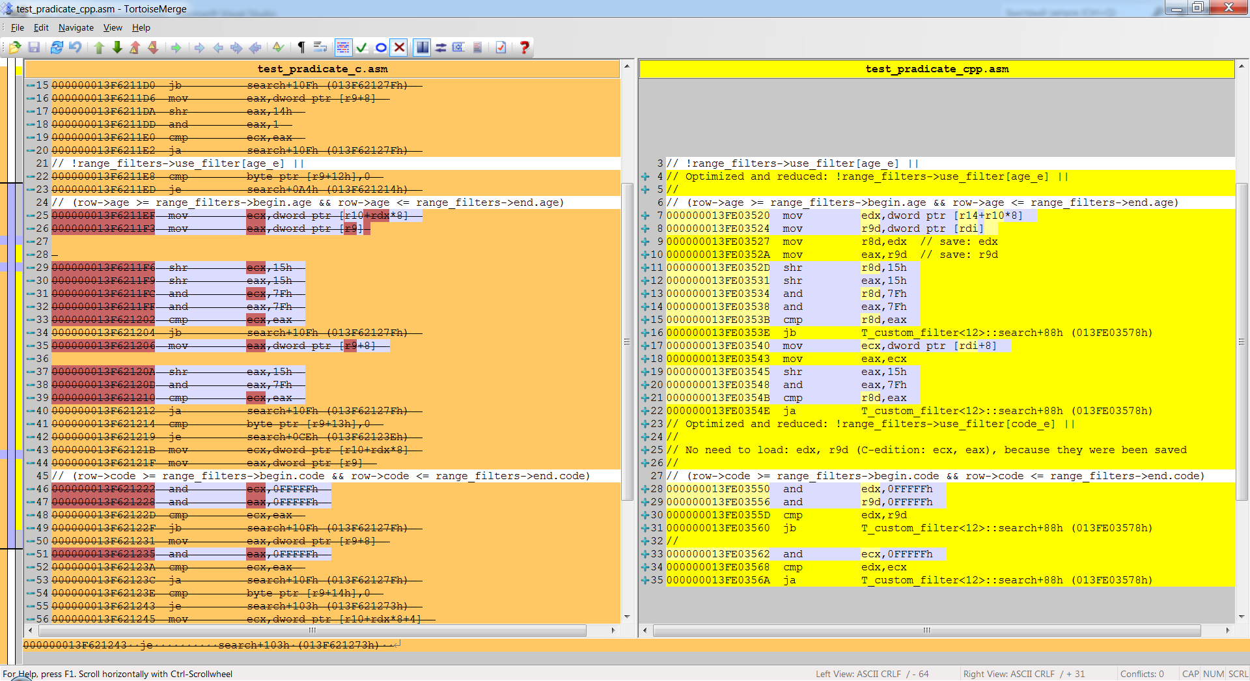Open the Edit menu
The image size is (1250, 681).
[x=41, y=27]
